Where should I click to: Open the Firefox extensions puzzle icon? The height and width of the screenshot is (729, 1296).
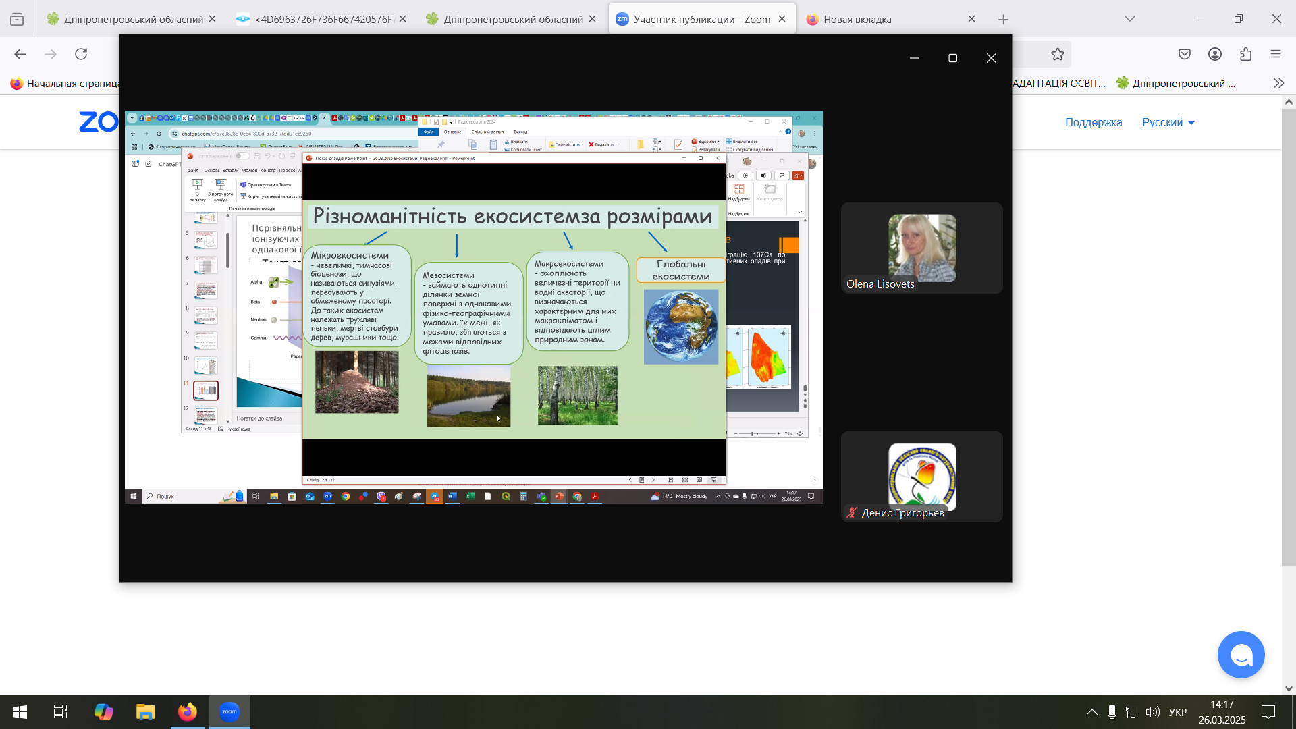(x=1245, y=54)
